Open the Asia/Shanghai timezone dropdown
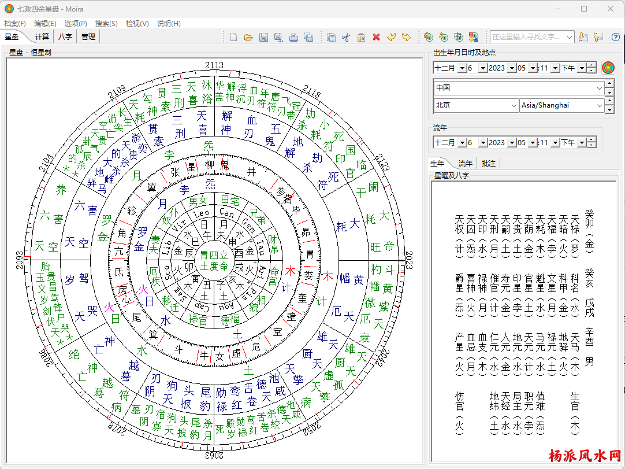This screenshot has height=469, width=625. [599, 105]
